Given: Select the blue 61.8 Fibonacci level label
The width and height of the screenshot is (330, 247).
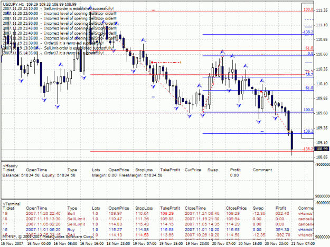Looking at the screenshot, I should [x=309, y=88].
